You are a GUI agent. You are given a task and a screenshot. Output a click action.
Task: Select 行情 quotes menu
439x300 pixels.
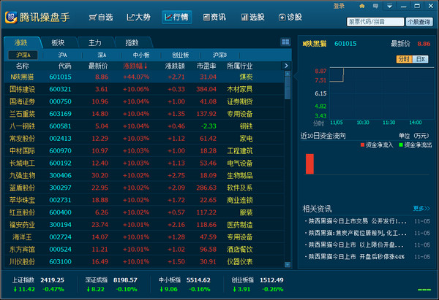pos(176,18)
